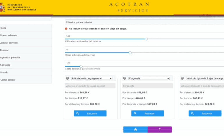
Task: Click monitor icon beside Articulado de carga general
Action: [x=67, y=78]
